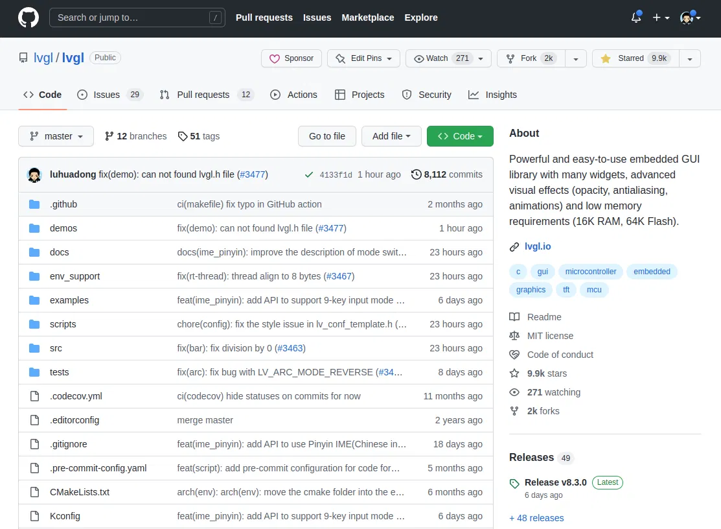Screen dimensions: 721x529
Task: Open star lists dropdown arrow
Action: coord(690,58)
